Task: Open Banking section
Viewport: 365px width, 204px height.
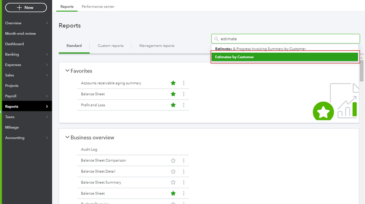Action: coord(12,54)
